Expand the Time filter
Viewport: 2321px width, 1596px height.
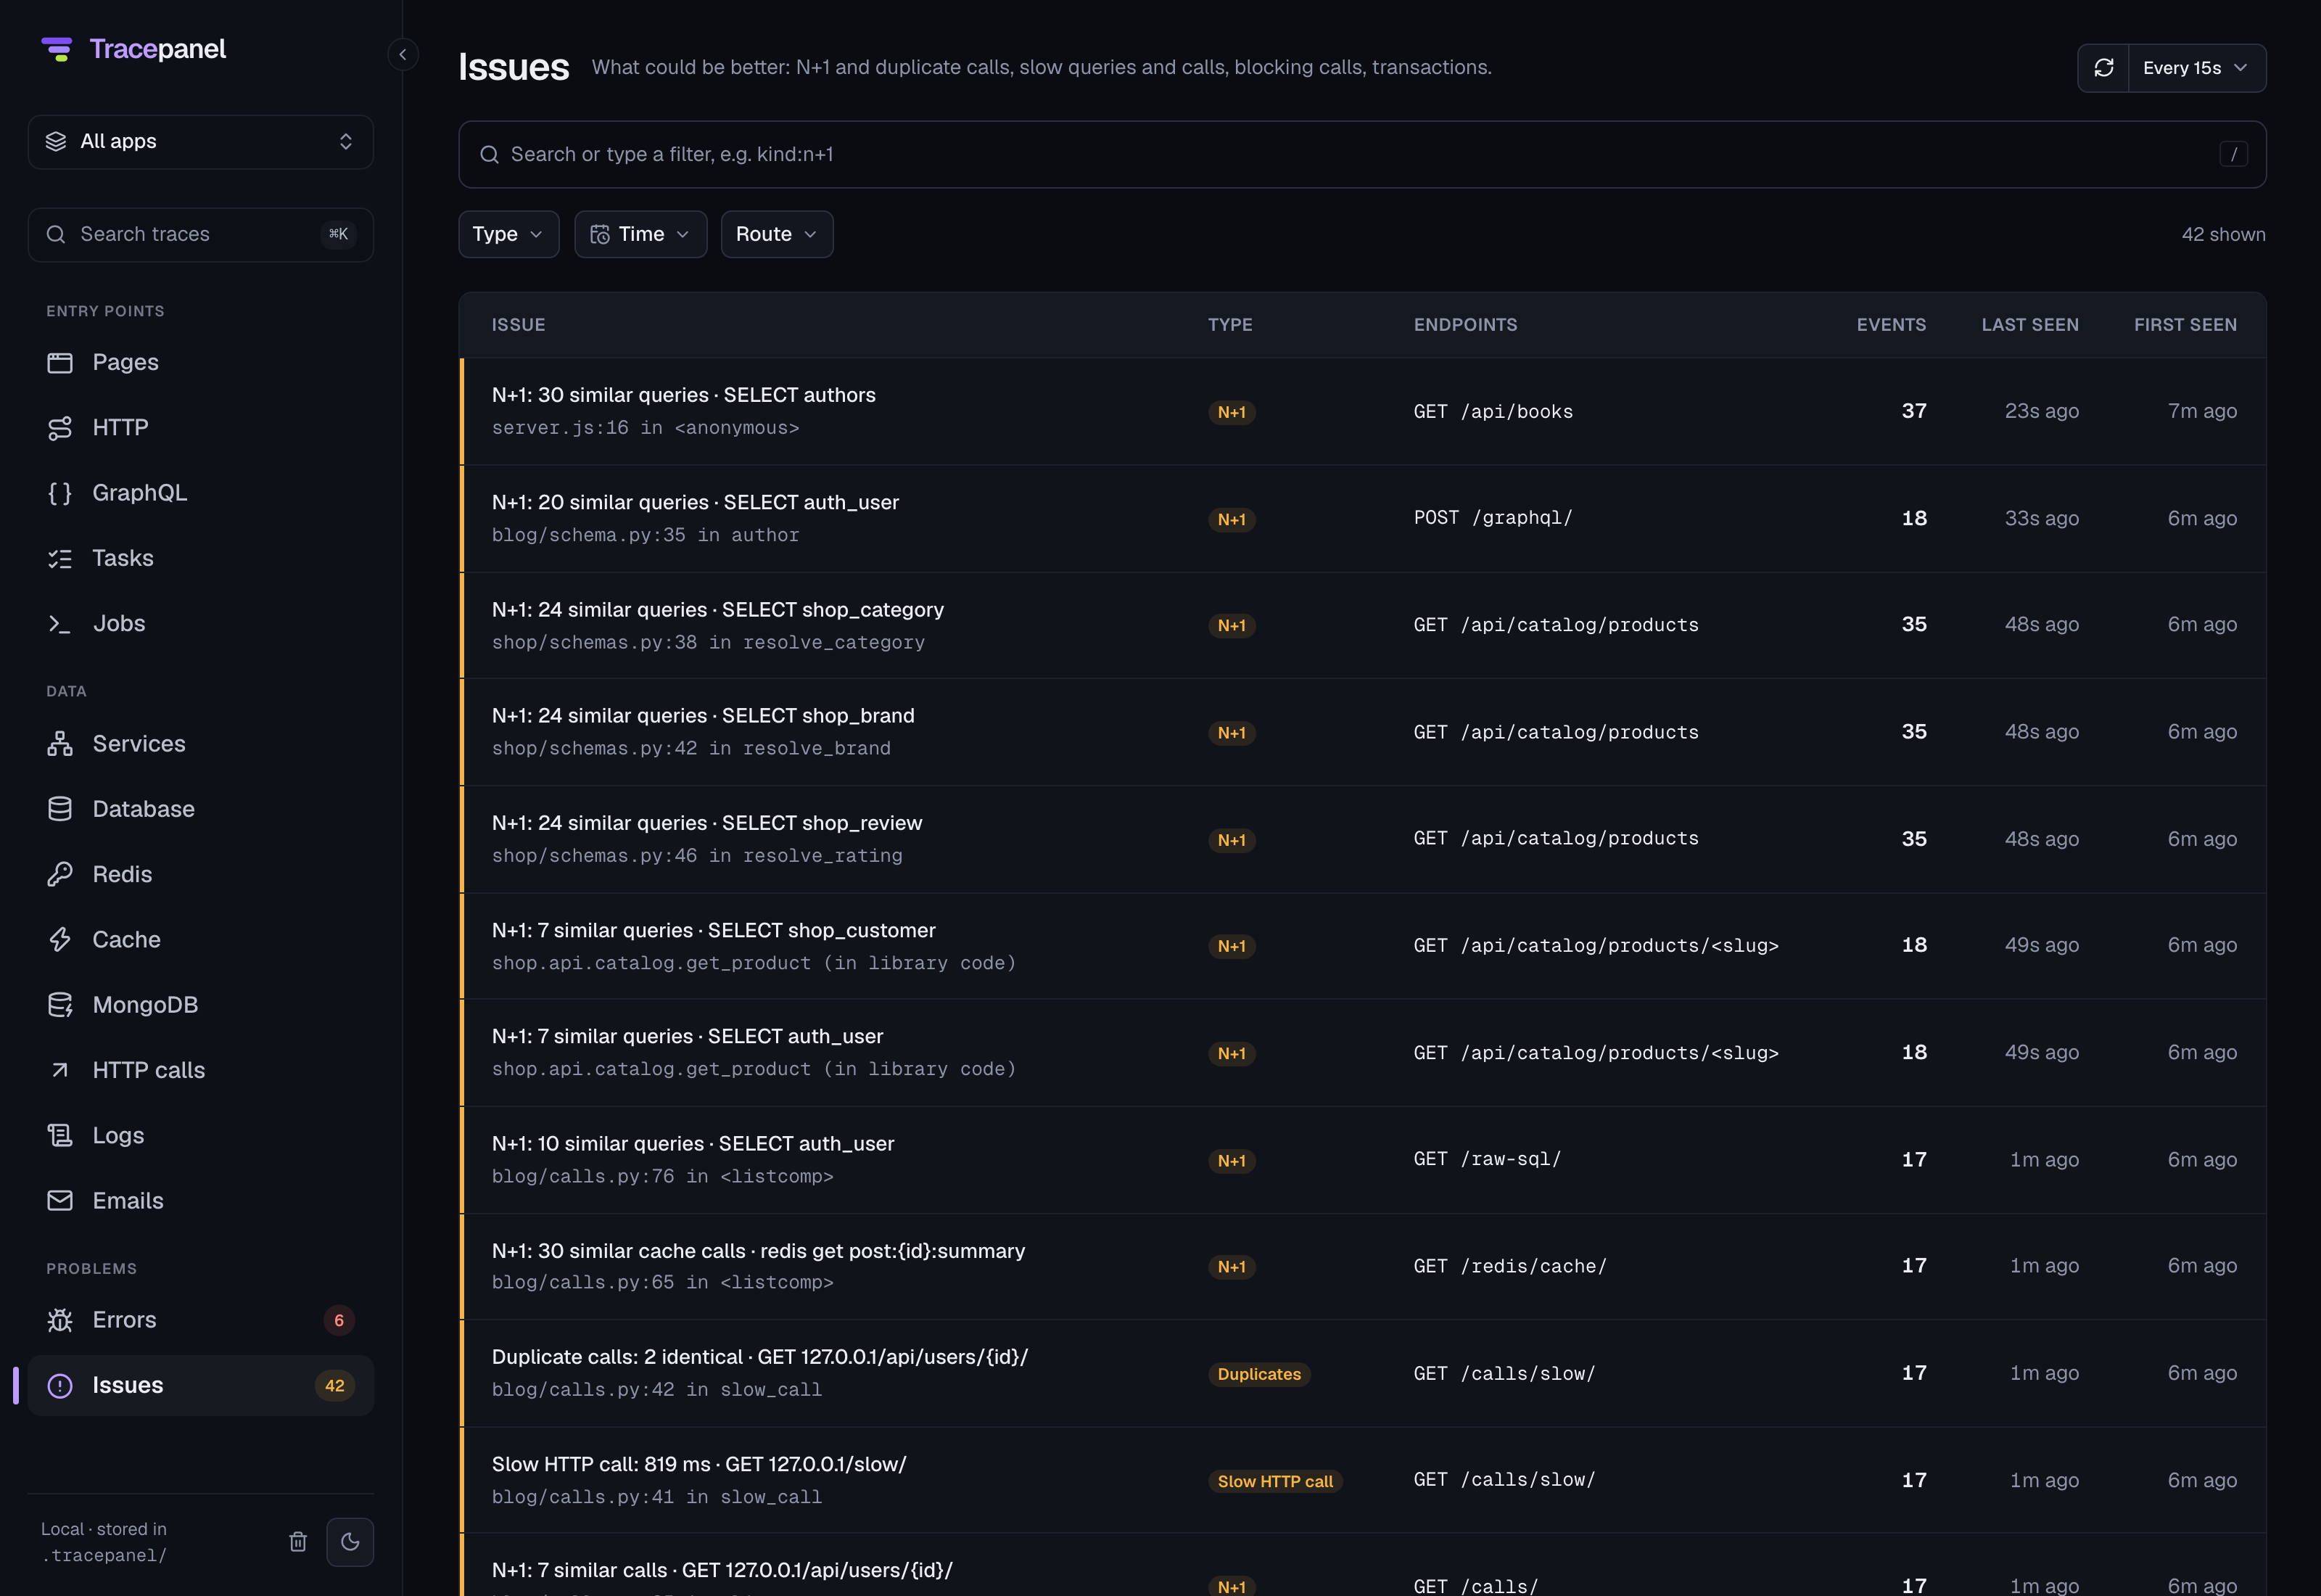(x=640, y=234)
